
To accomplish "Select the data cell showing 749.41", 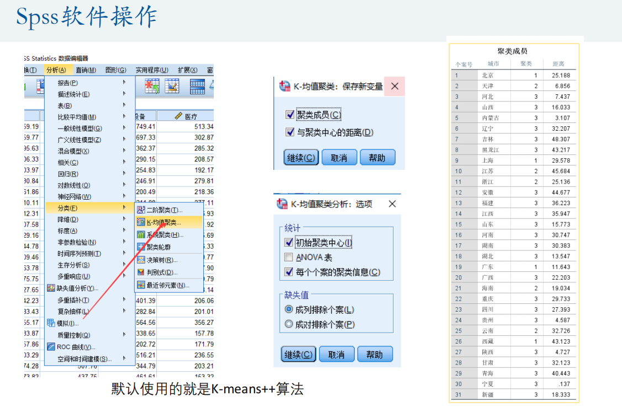I will [x=146, y=127].
